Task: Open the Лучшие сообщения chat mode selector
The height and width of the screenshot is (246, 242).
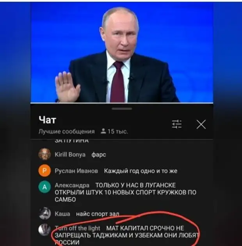Action: [x=67, y=132]
